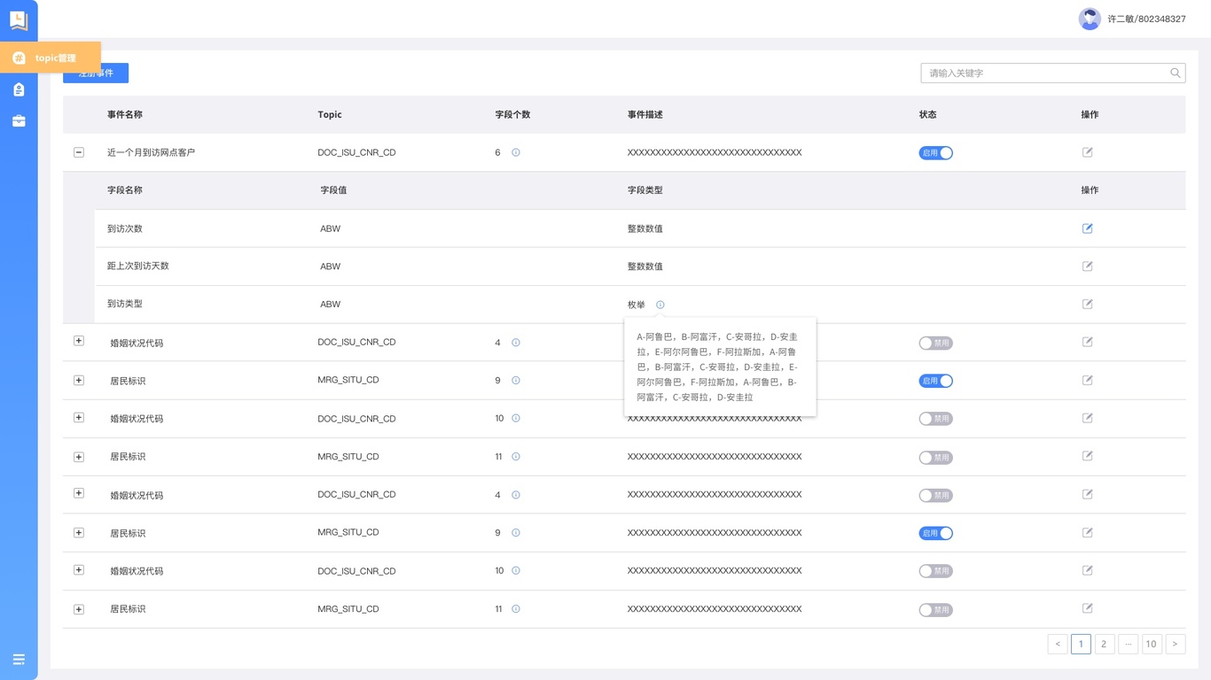Toggle the sidebar with the hamburger icon
The height and width of the screenshot is (680, 1211).
coord(19,660)
